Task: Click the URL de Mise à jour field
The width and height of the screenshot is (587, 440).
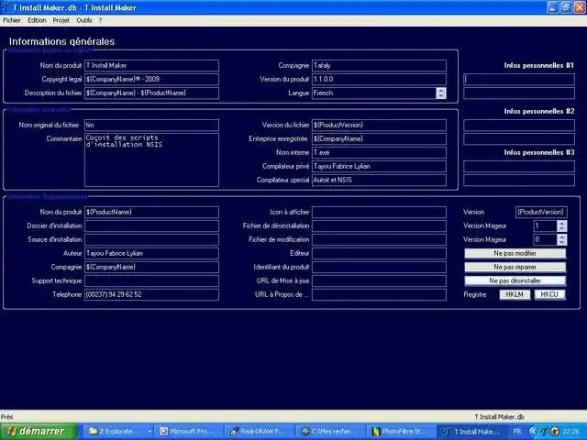Action: 379,281
